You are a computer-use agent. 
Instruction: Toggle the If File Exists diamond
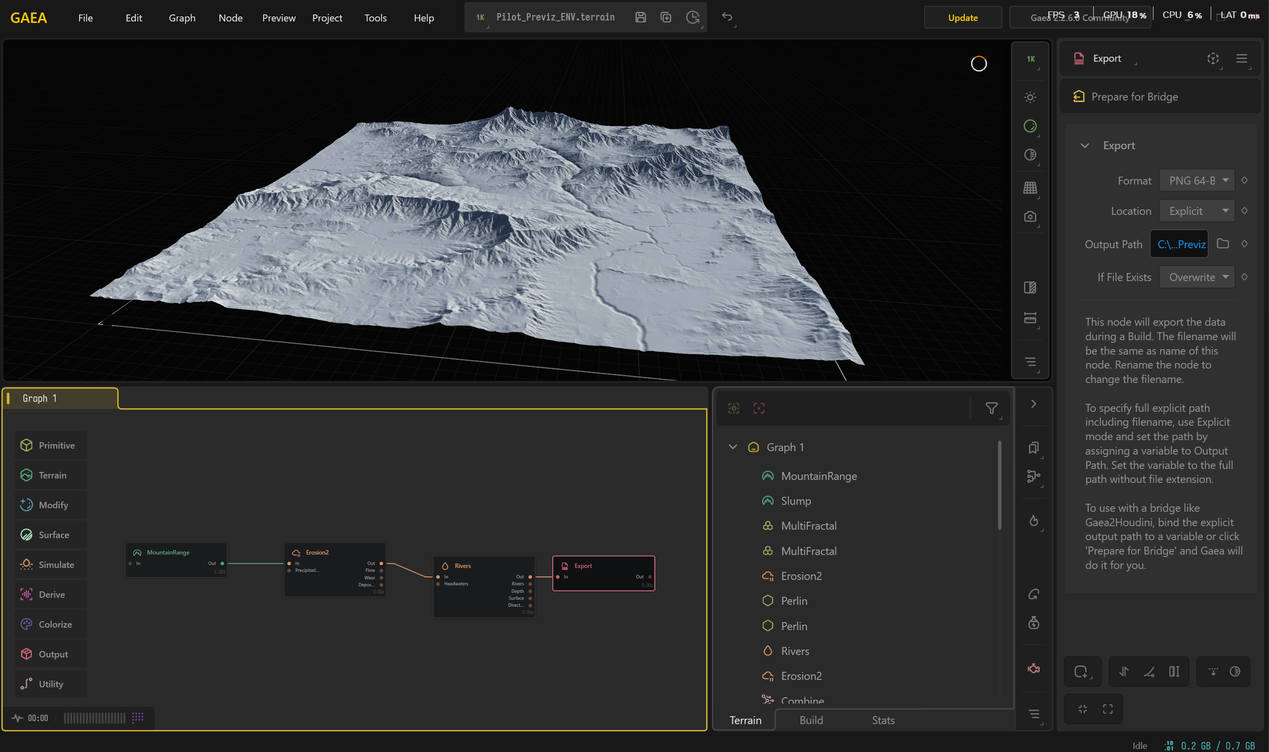(1245, 277)
